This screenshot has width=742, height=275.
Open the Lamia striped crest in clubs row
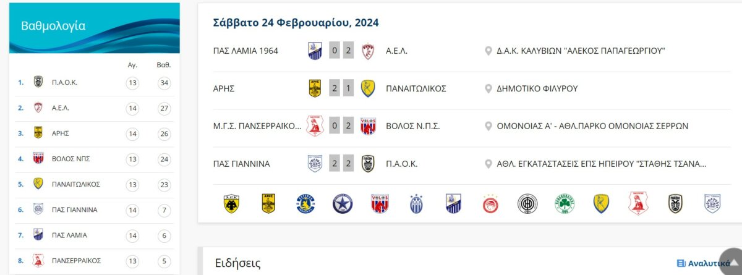point(454,204)
